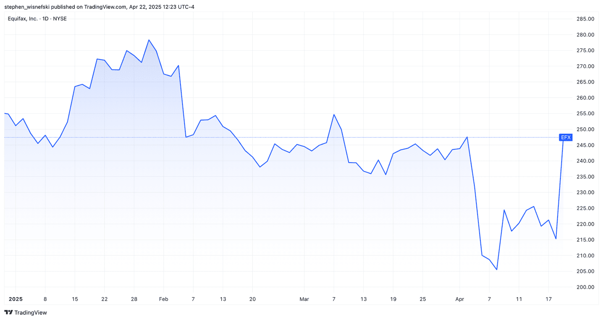Screen dimensions: 603x320
Task: Click the '8' date axis label
Action: click(45, 300)
